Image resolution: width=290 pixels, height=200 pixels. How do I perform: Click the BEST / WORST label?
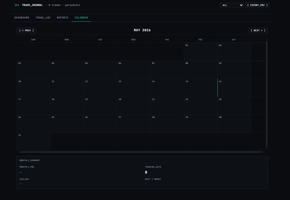click(153, 179)
